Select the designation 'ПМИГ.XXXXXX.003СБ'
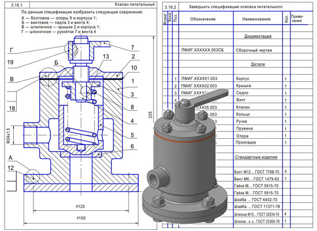This screenshot has height=231, width=317. (x=202, y=50)
